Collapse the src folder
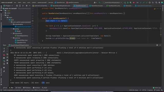 click(x=3, y=15)
